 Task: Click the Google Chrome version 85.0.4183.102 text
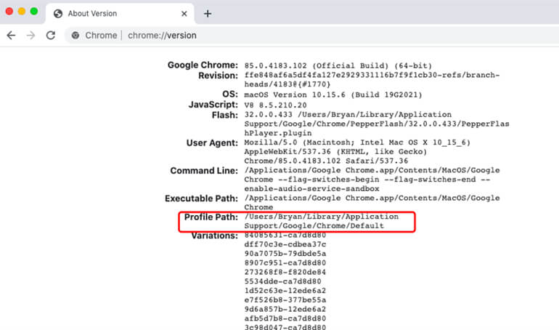click(338, 65)
